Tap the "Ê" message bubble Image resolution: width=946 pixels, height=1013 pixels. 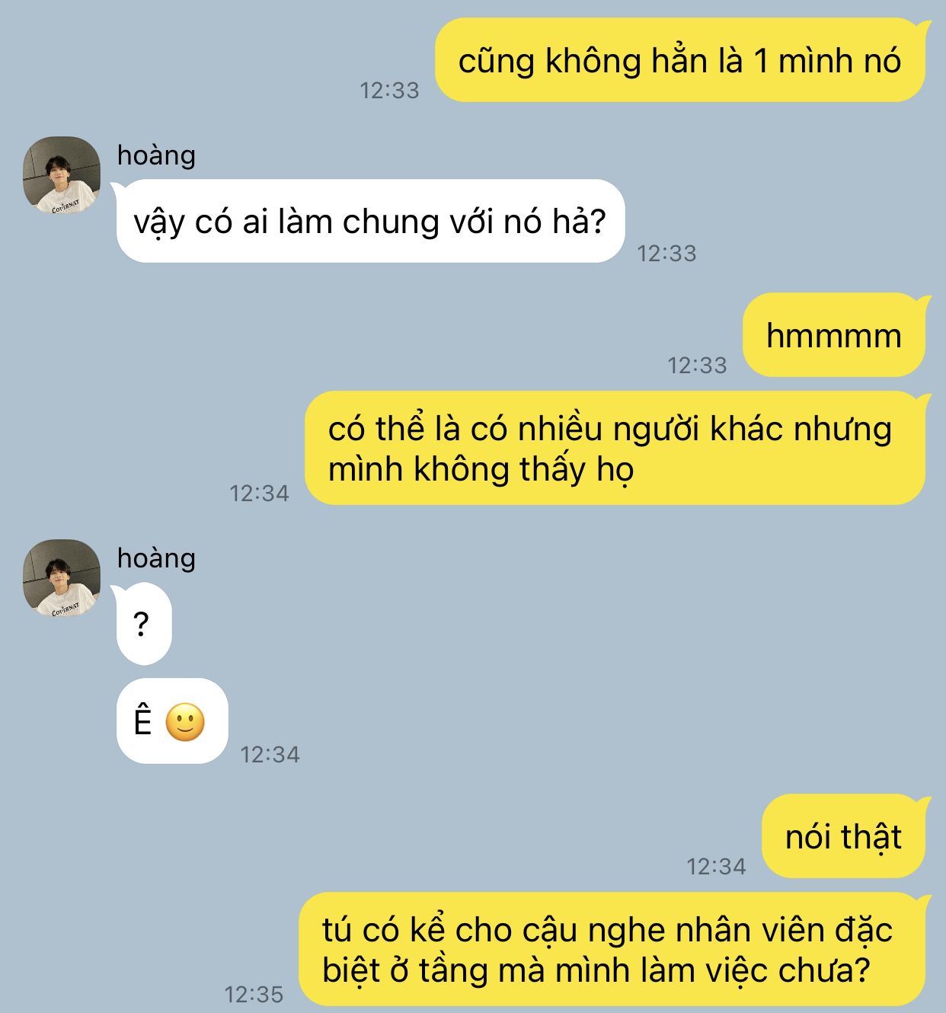172,721
